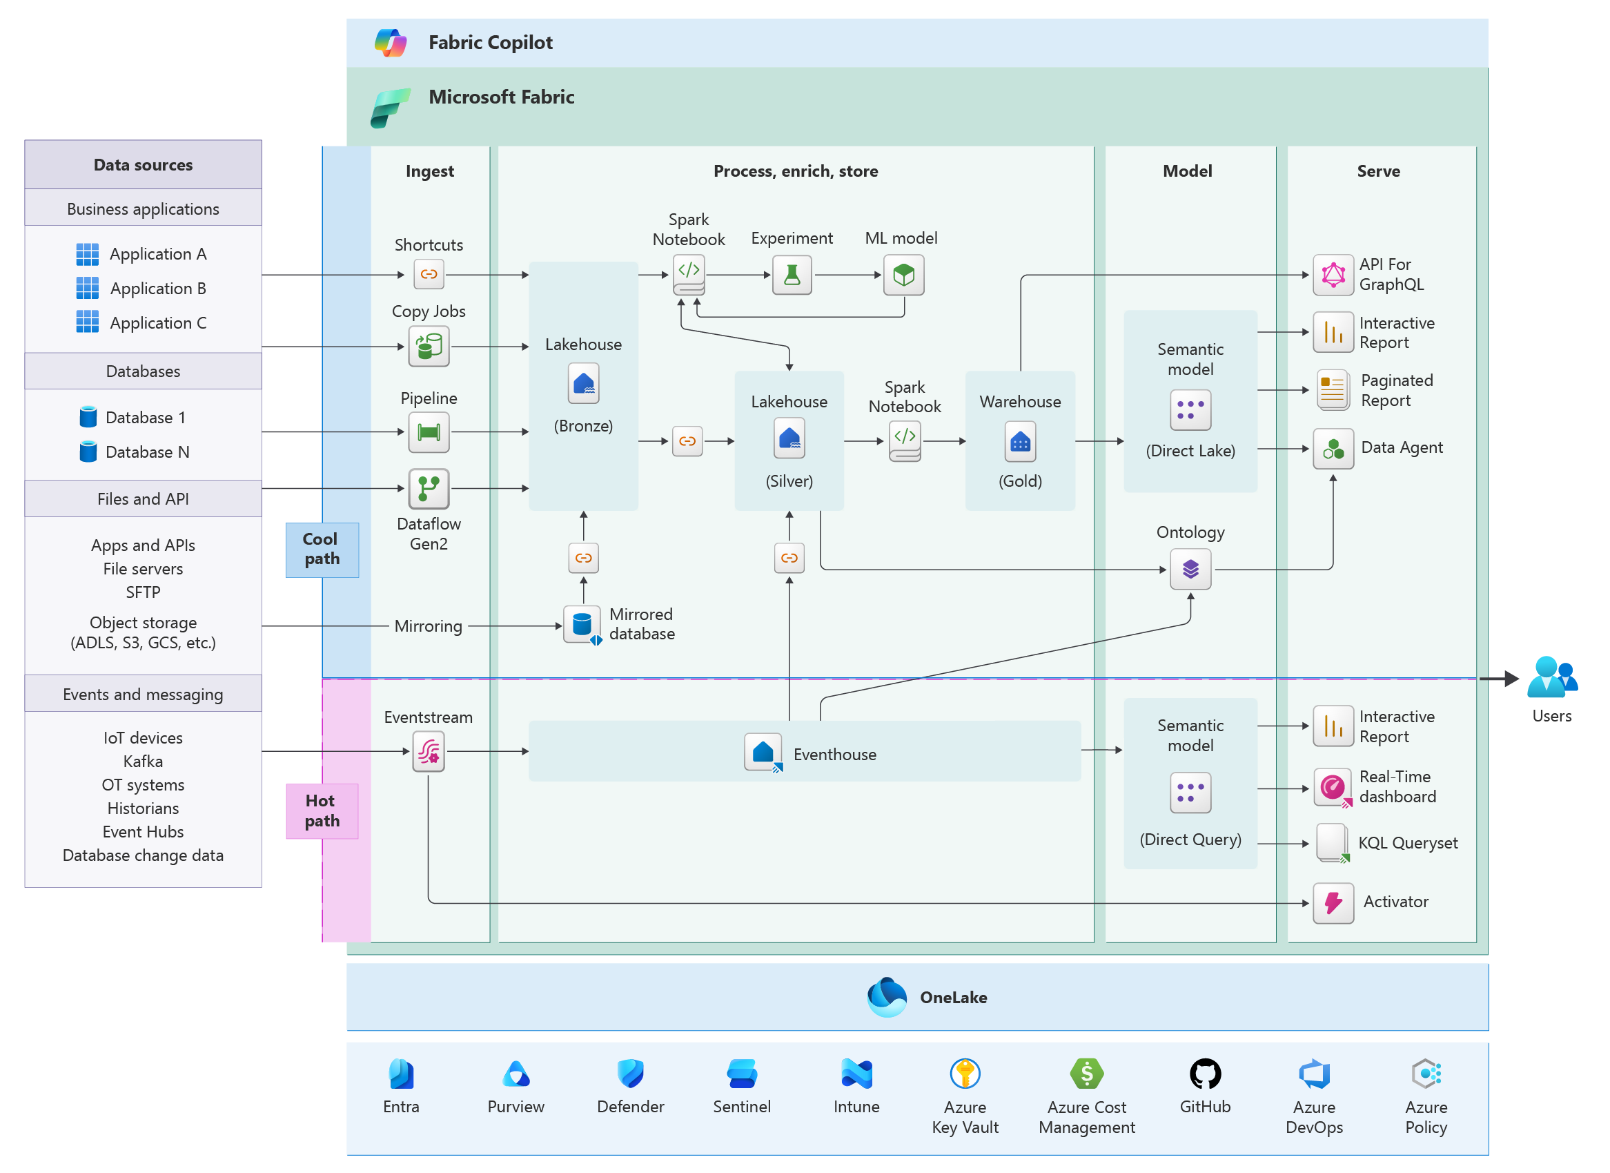The height and width of the screenshot is (1173, 1610).
Task: Select the Hot path label box
Action: click(322, 812)
